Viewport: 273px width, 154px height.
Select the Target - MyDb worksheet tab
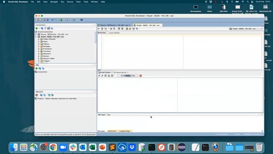tap(148, 25)
